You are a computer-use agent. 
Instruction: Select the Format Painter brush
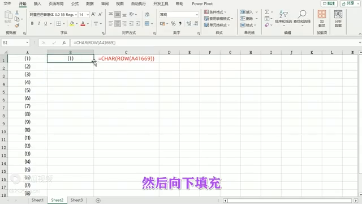pos(17,25)
